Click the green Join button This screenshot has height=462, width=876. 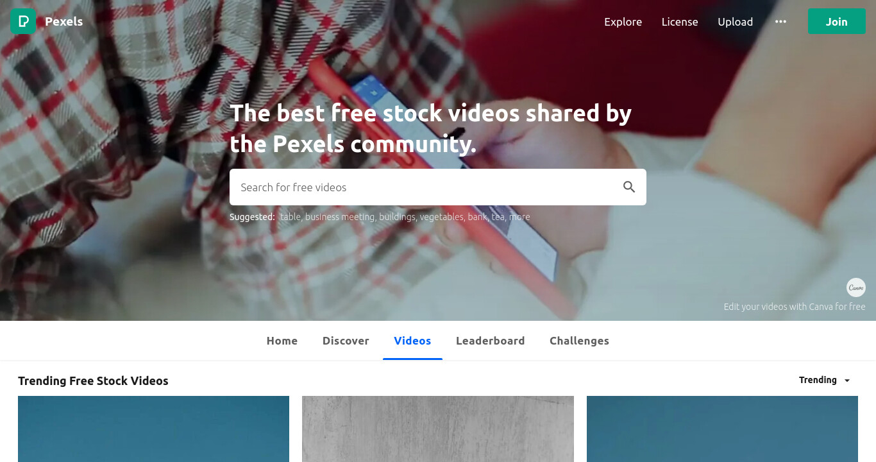point(836,21)
